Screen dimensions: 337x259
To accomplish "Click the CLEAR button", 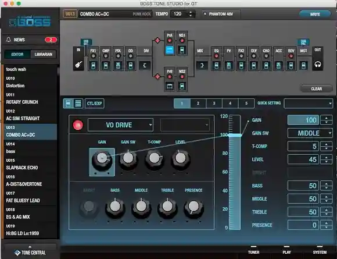I will (316, 88).
